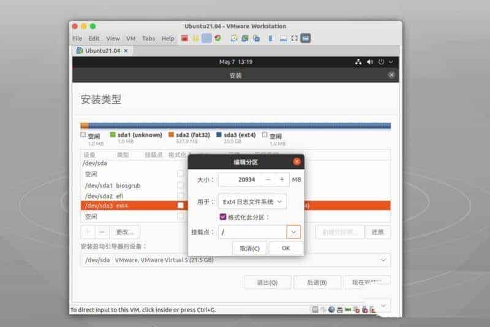Click the highlighted blue Power On toolbar icon
Image resolution: width=490 pixels, height=327 pixels.
coord(206,38)
